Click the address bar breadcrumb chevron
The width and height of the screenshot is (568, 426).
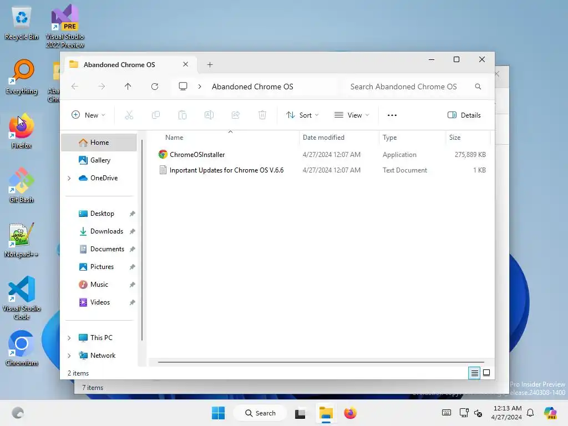(x=200, y=87)
